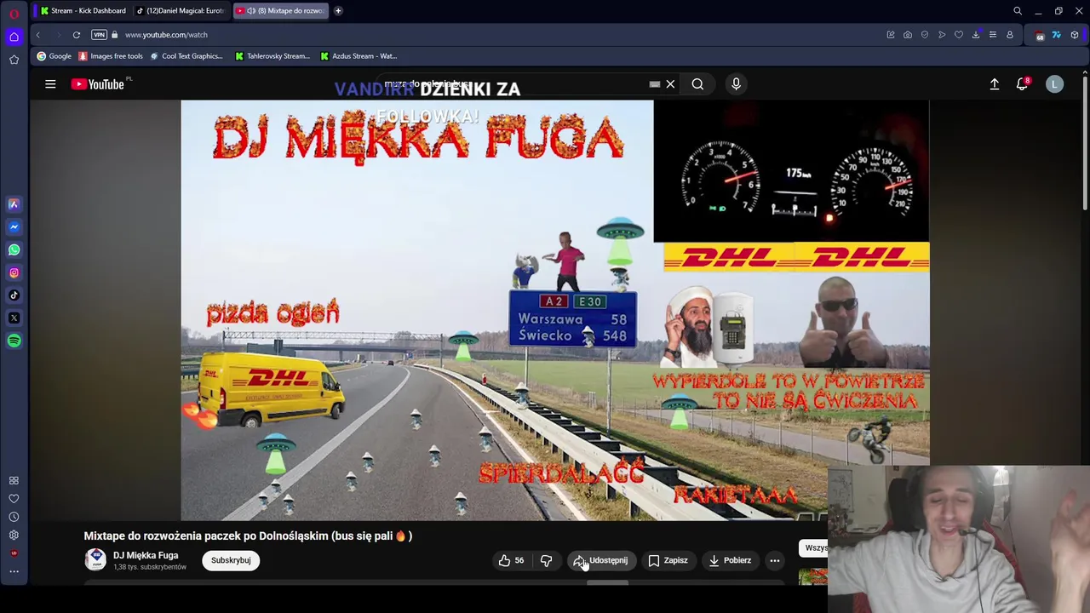Mute the YouTube tab via speaker icon

(250, 11)
